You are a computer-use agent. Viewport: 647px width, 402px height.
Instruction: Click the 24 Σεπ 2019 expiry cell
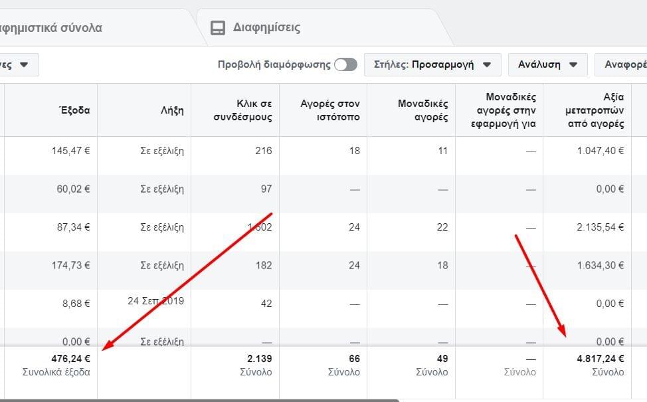tap(155, 301)
